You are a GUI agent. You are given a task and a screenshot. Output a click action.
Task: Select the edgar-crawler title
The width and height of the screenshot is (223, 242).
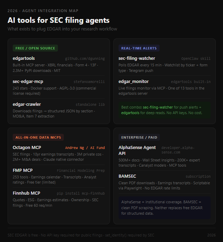click(27, 104)
